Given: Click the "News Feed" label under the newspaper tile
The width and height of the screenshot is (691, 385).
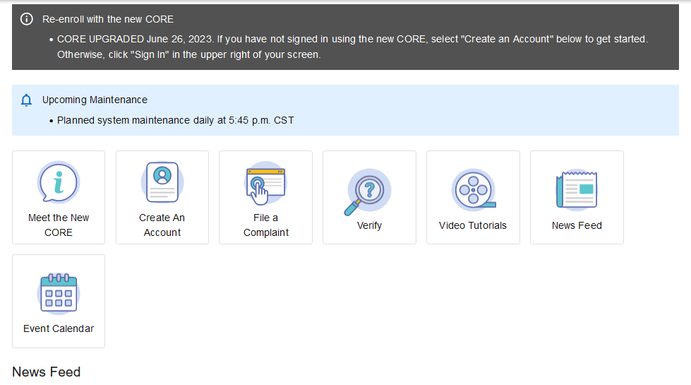Looking at the screenshot, I should click(577, 225).
